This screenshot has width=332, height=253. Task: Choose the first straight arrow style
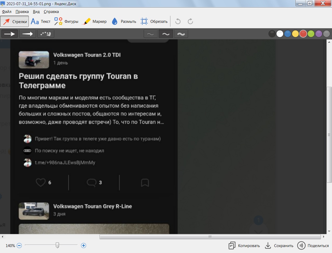coord(10,34)
